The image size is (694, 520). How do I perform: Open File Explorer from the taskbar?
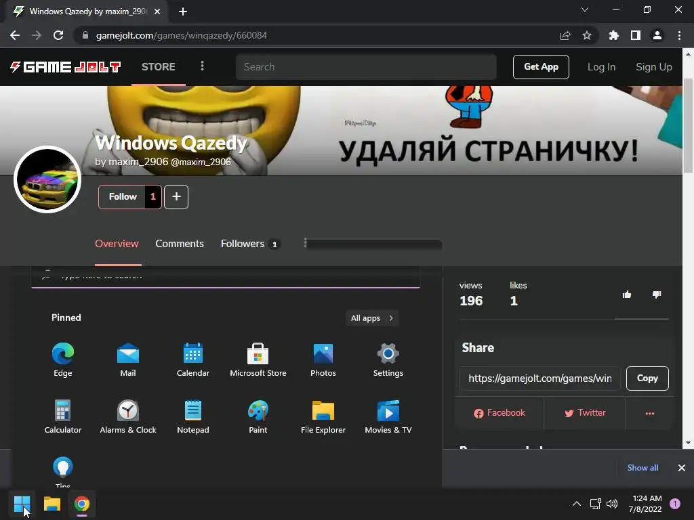pyautogui.click(x=52, y=504)
